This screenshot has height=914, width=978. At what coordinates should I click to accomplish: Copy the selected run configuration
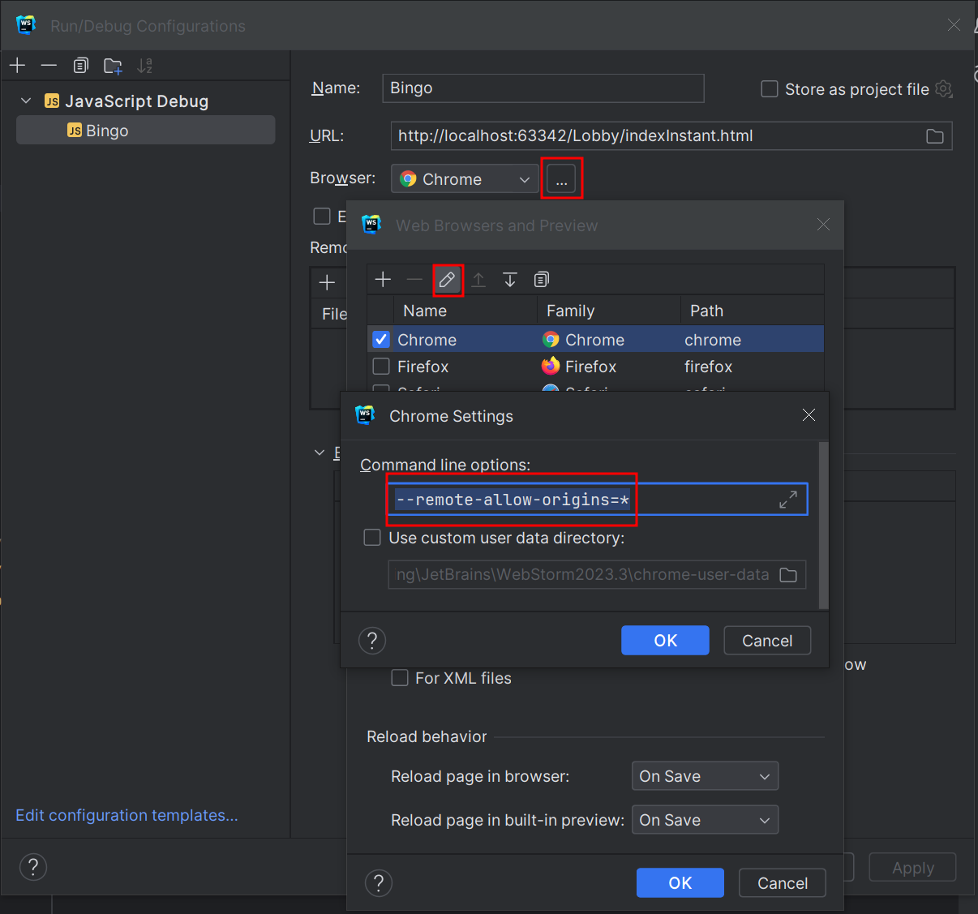(80, 66)
